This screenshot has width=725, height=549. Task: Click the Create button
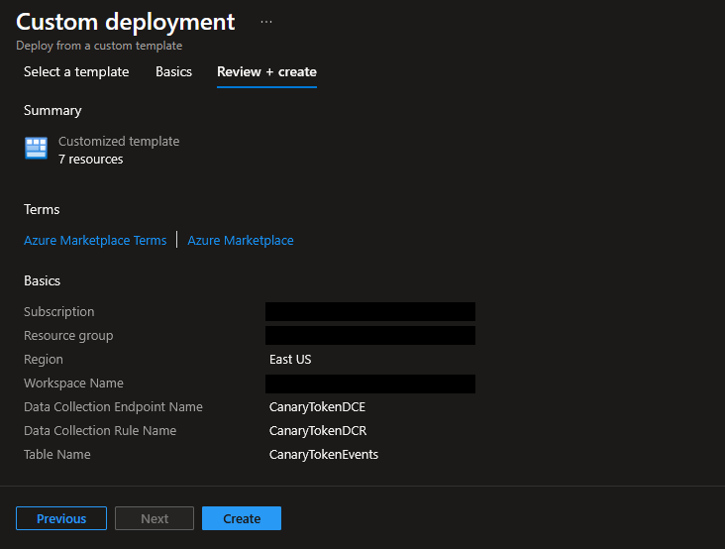[x=242, y=518]
